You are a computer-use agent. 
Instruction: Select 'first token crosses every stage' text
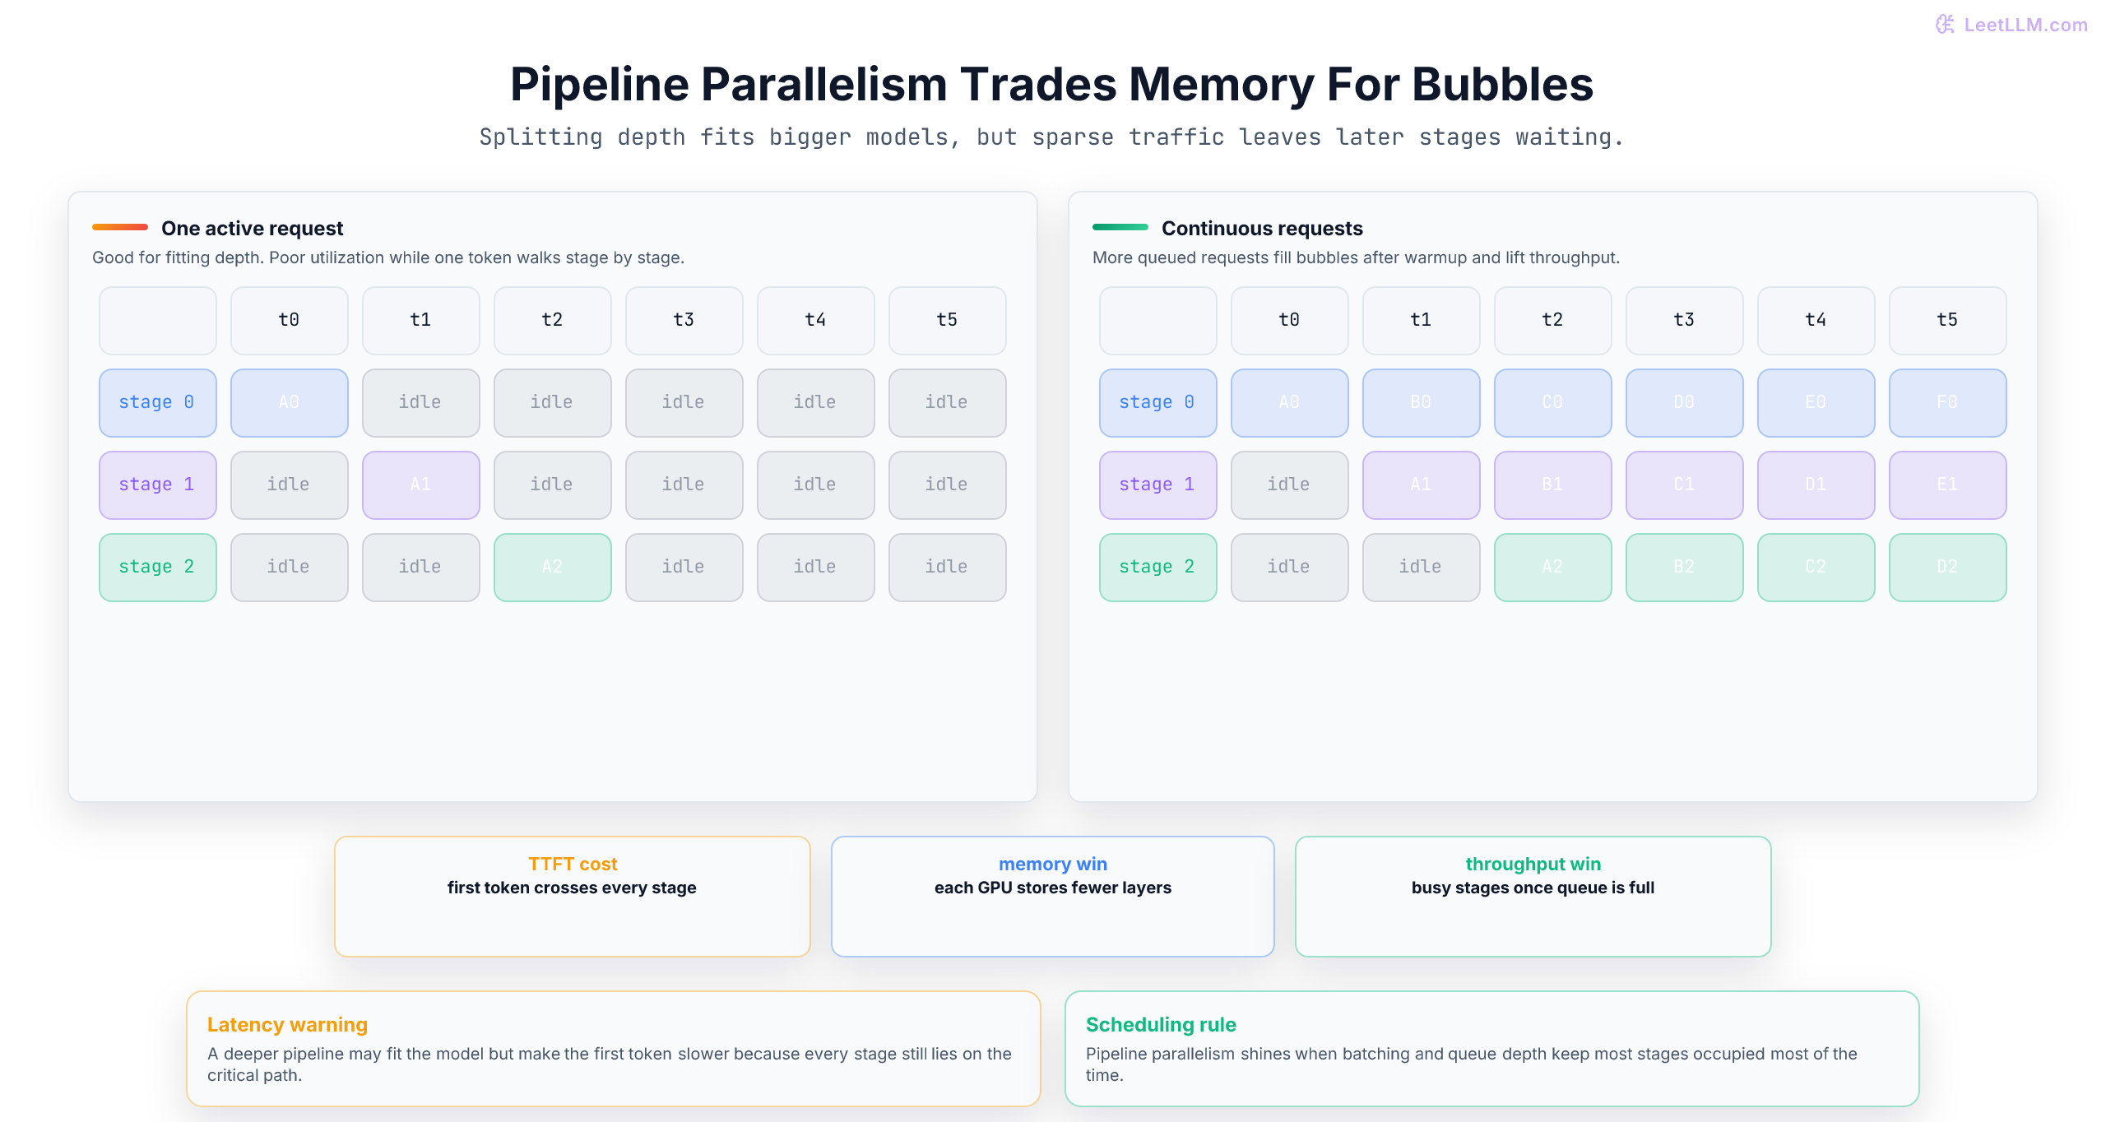(x=572, y=888)
